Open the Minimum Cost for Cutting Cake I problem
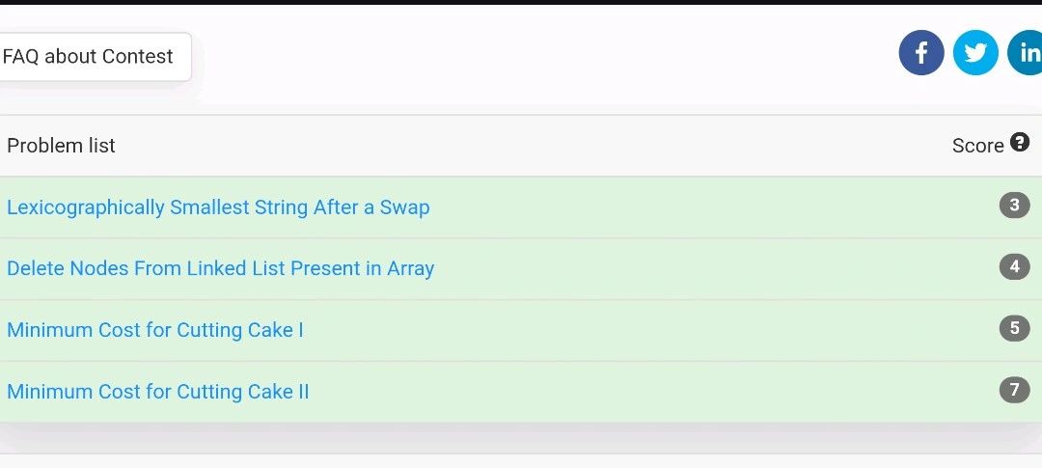1042x468 pixels. (154, 330)
